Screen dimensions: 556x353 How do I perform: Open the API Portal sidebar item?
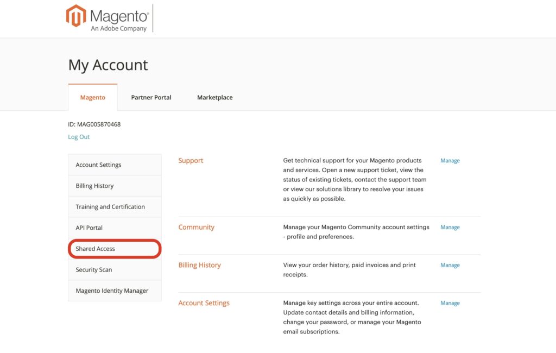coord(89,228)
